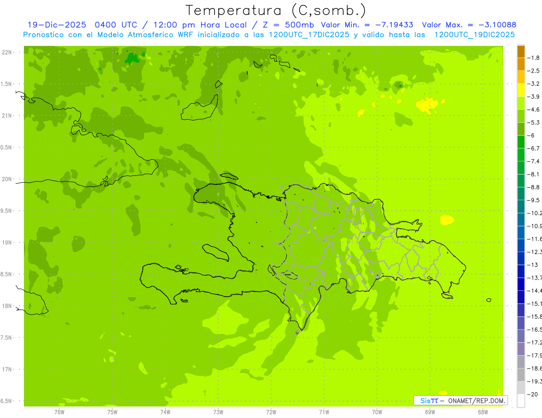Click the "12:00 pm Hora Local" text
The image size is (542, 418).
199,25
